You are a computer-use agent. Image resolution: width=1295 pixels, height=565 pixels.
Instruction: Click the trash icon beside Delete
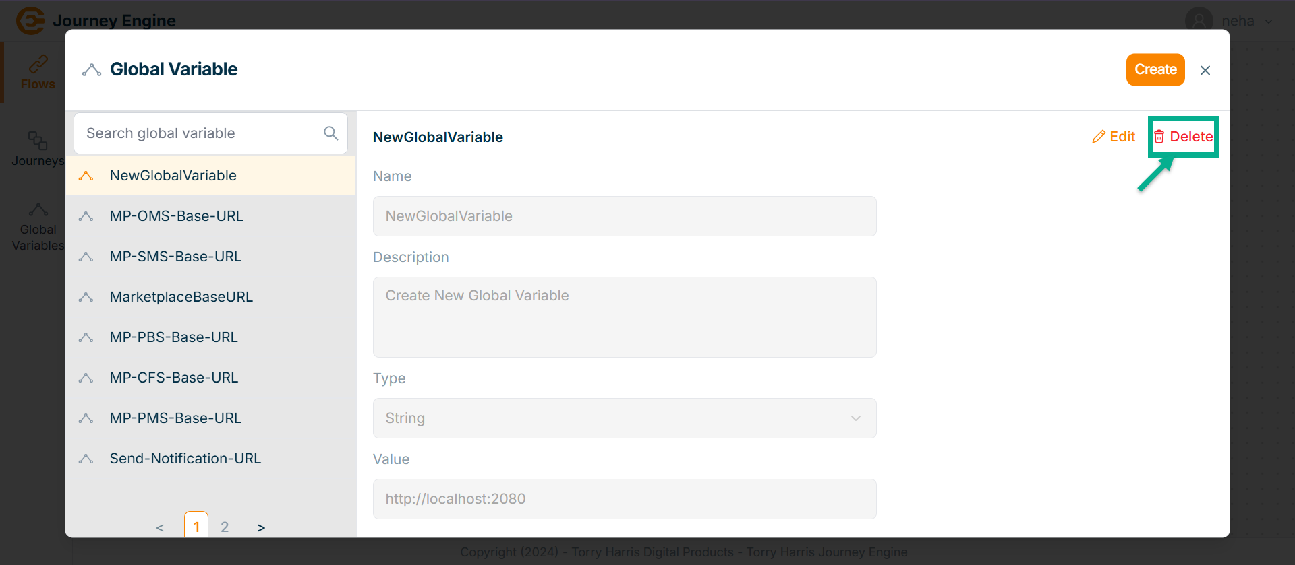(x=1159, y=137)
